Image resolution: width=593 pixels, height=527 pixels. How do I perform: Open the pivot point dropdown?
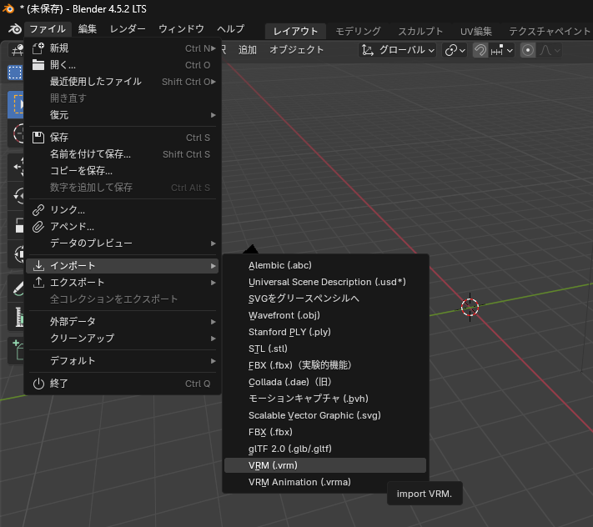pyautogui.click(x=455, y=50)
